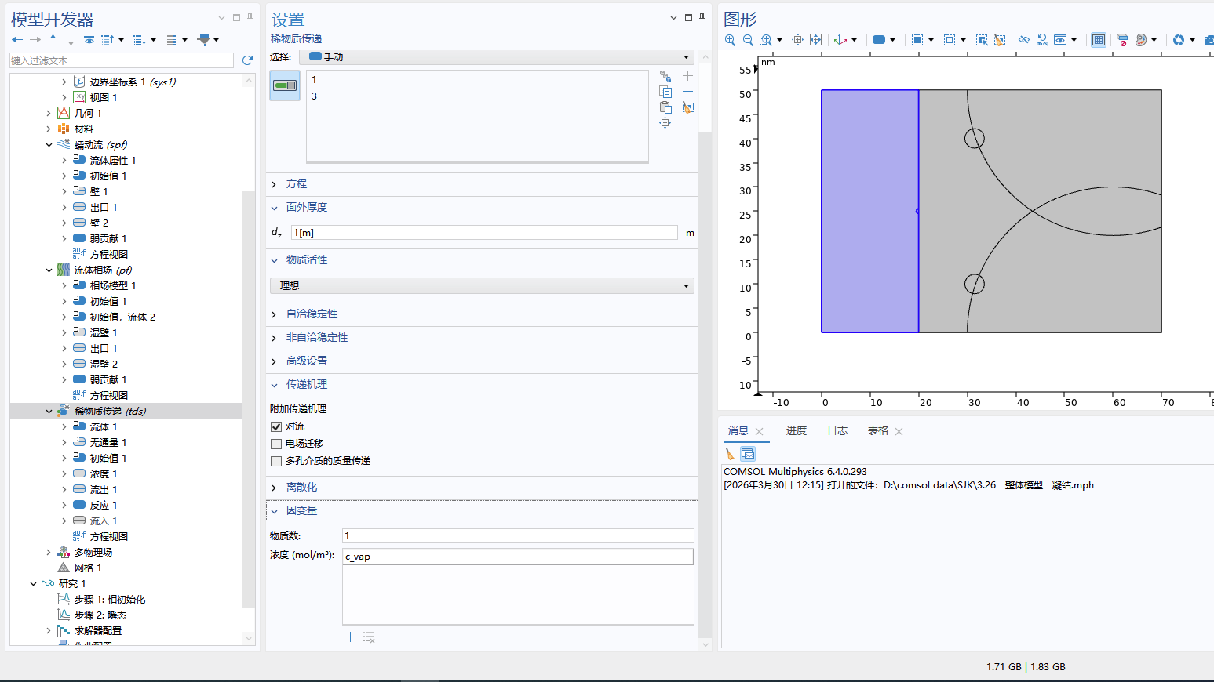The height and width of the screenshot is (682, 1214).
Task: Select the 蠕动流 (spf) tree node
Action: click(100, 144)
